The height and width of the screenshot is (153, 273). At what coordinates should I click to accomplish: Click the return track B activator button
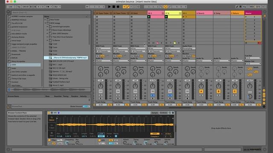(x=218, y=91)
